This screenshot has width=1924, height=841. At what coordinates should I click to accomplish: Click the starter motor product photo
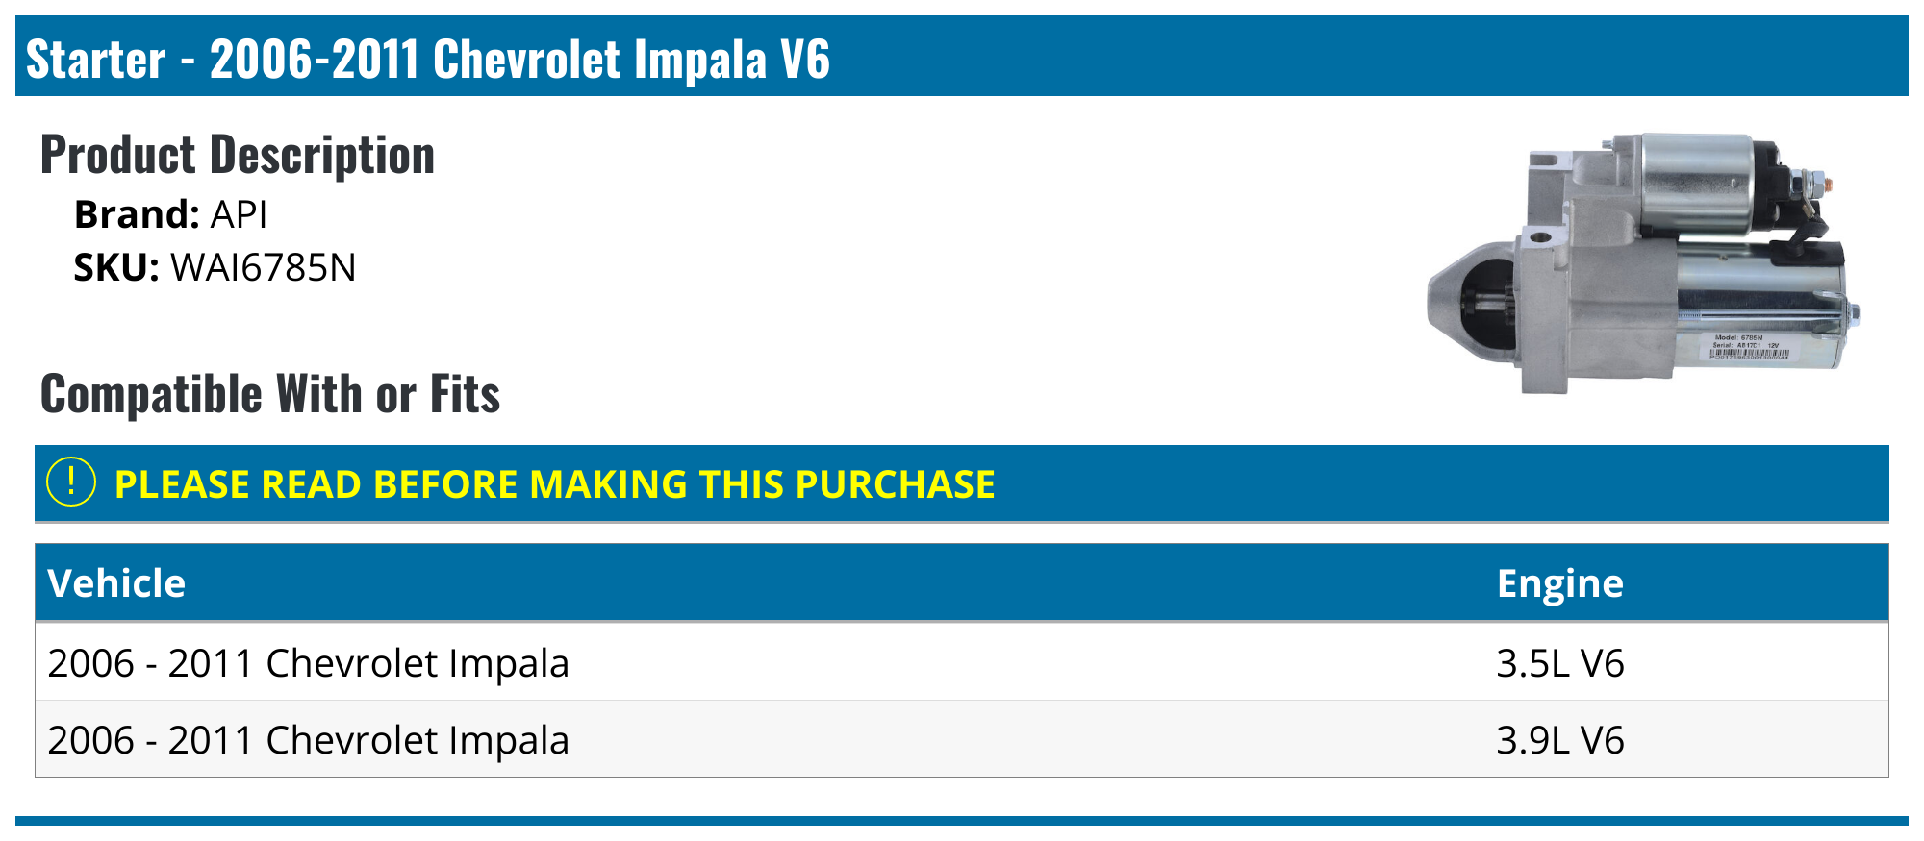tap(1643, 264)
